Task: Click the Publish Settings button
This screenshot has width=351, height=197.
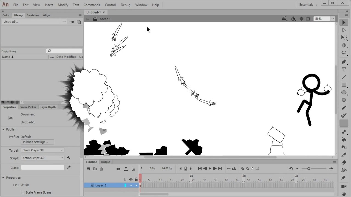Action: pos(37,142)
